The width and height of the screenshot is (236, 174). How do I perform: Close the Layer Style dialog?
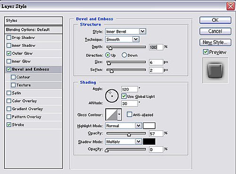231,6
